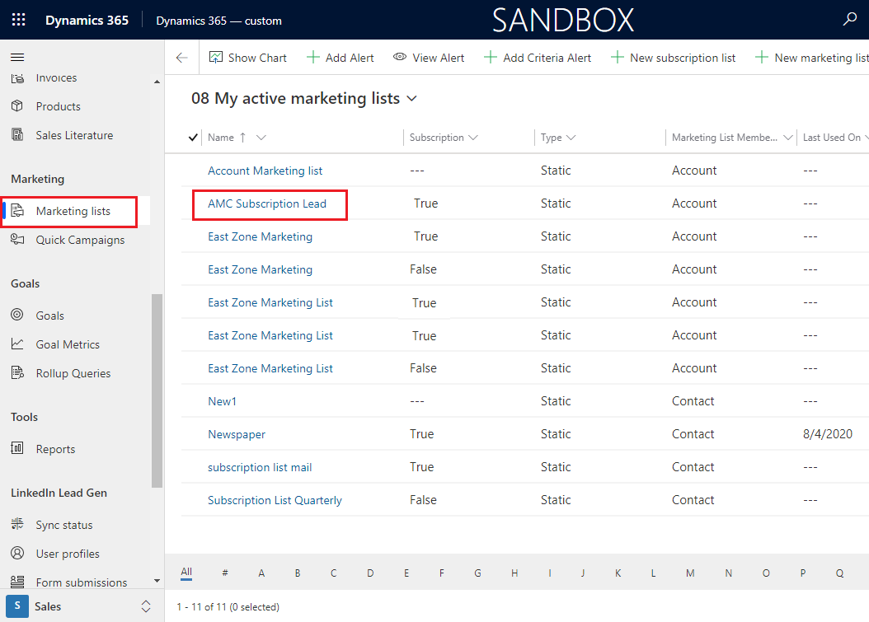
Task: Open subscription list mail record
Action: [260, 467]
